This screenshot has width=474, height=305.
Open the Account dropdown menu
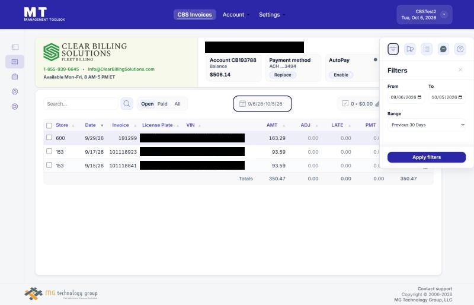click(x=236, y=15)
